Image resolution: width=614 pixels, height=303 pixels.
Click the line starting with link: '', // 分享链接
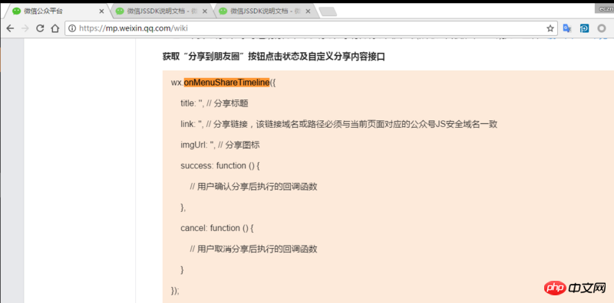click(x=338, y=124)
